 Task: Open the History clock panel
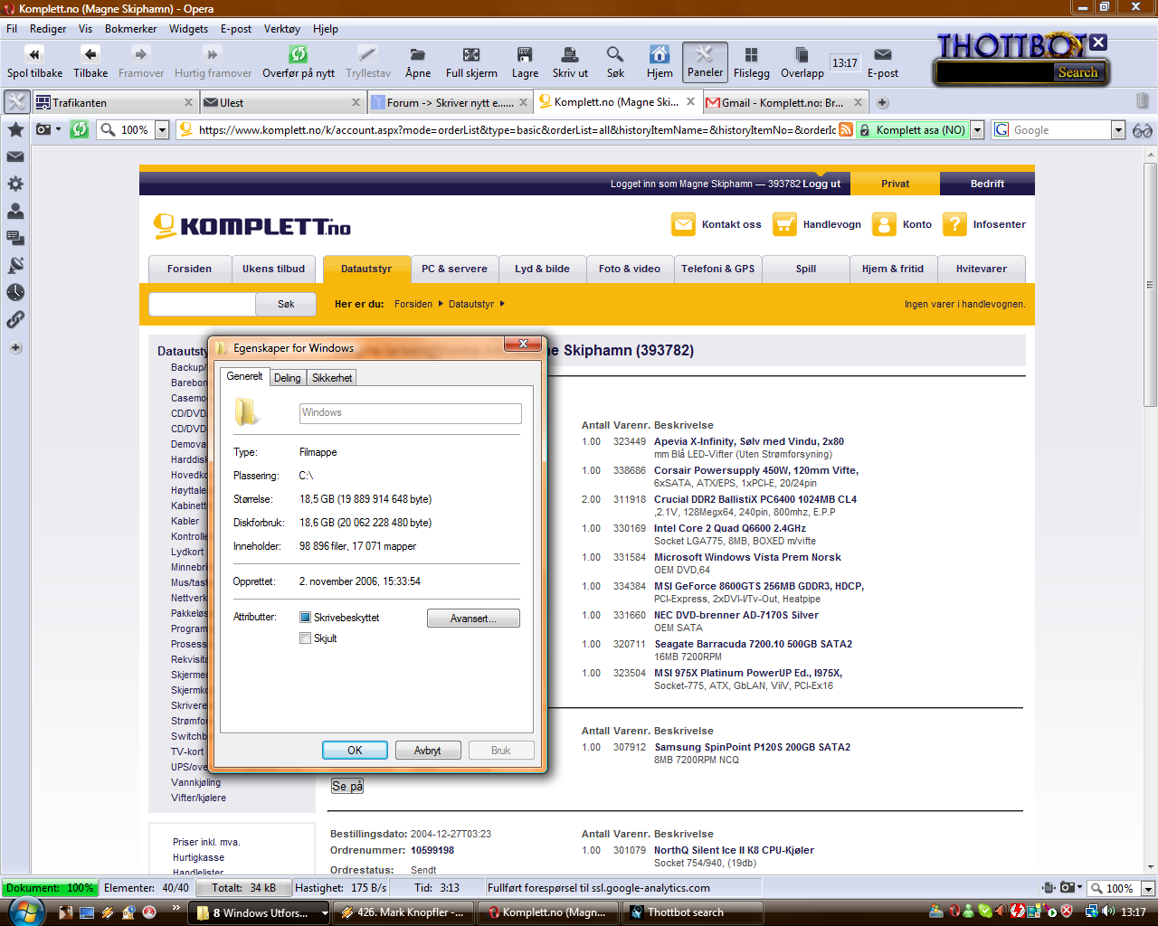(x=15, y=292)
